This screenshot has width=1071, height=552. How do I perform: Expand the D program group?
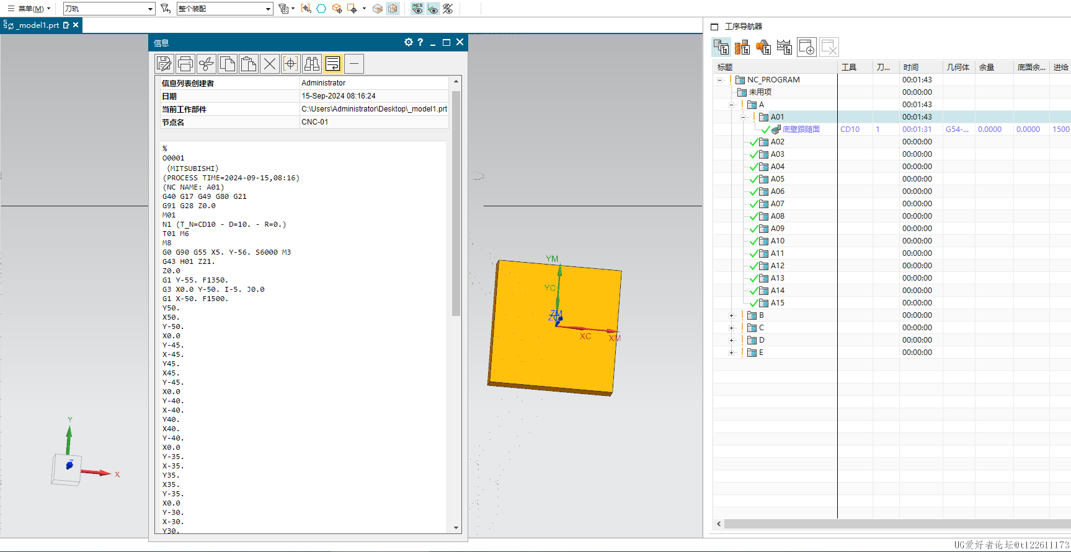[x=732, y=340]
